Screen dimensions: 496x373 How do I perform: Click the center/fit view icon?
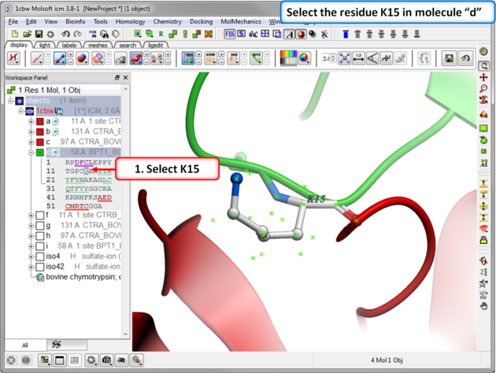pyautogui.click(x=345, y=59)
